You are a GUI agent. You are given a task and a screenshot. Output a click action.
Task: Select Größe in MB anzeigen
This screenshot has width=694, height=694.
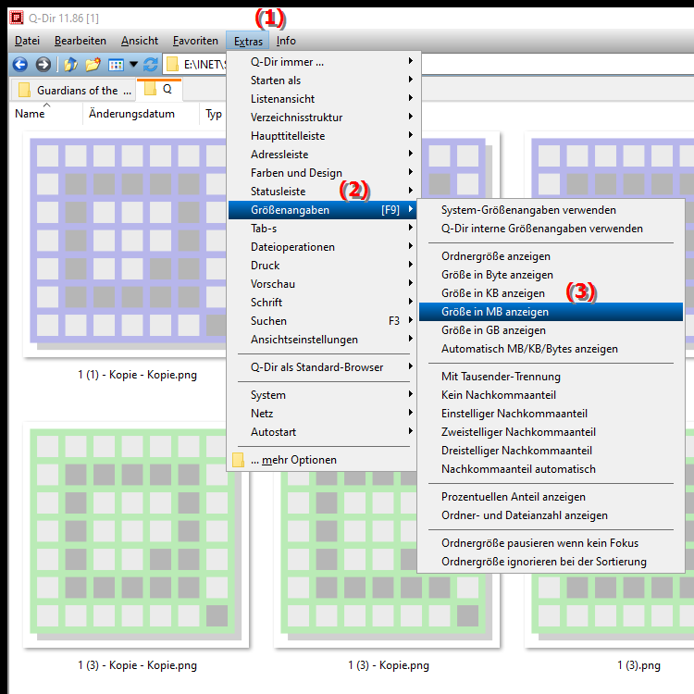(551, 312)
